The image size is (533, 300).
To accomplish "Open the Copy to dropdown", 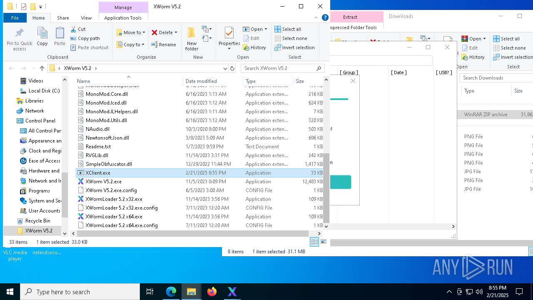I will pos(131,45).
